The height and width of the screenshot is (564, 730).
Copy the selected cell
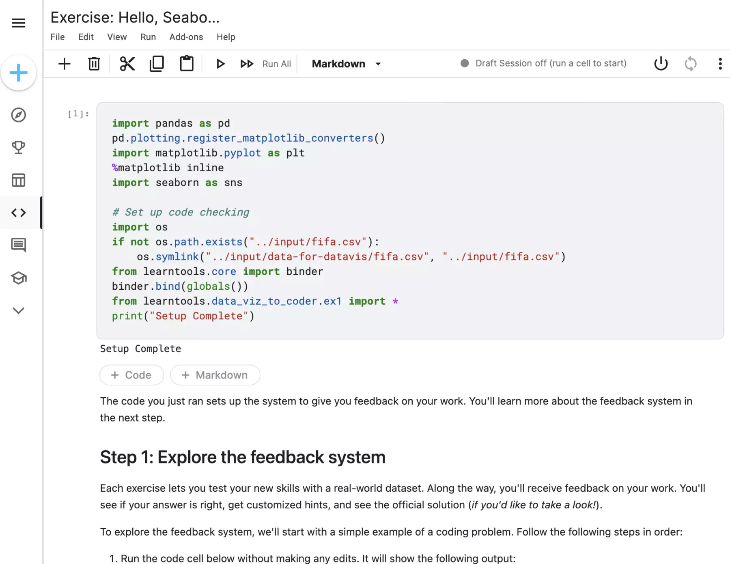(x=157, y=64)
